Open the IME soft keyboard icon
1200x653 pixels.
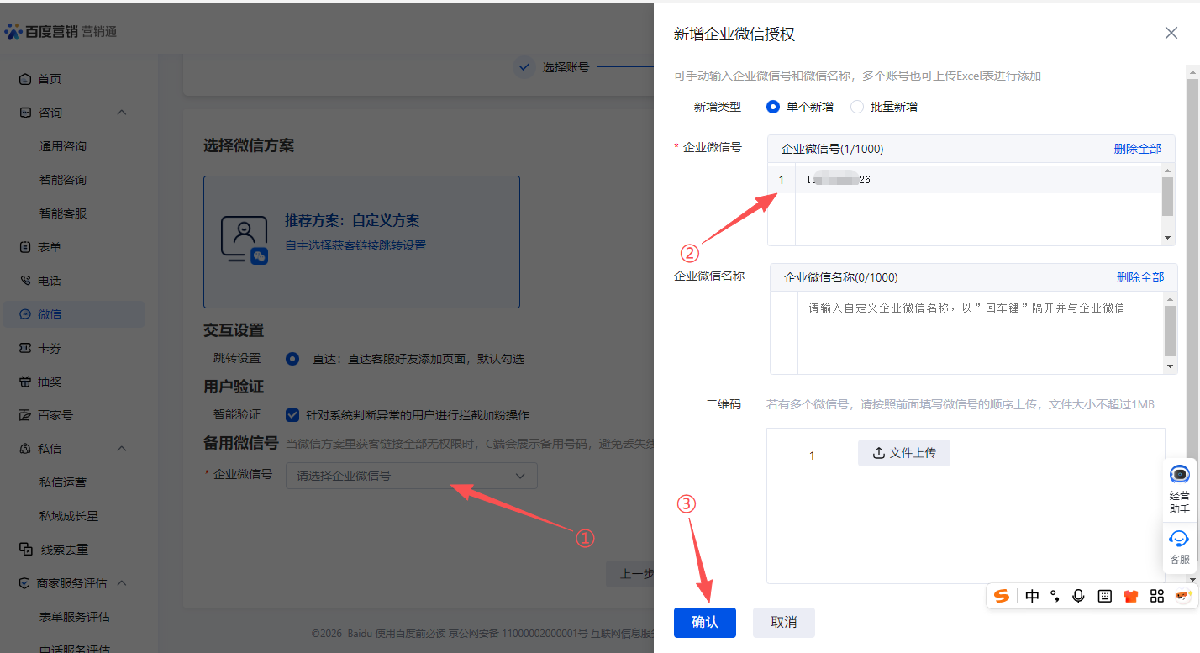click(1105, 596)
